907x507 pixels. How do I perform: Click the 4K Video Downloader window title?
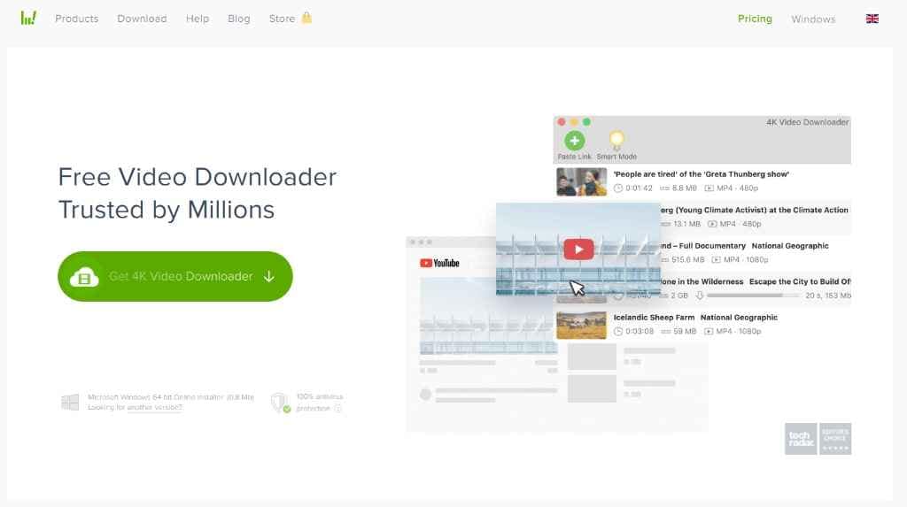[x=808, y=122]
